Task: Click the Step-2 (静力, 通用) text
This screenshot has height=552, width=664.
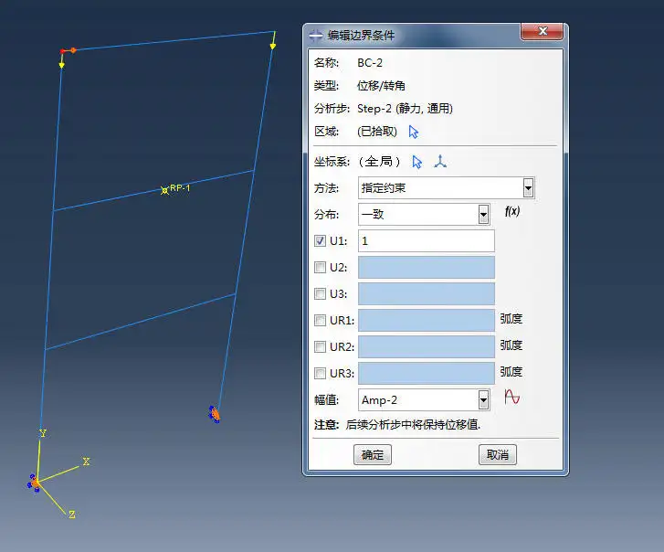Action: [405, 109]
